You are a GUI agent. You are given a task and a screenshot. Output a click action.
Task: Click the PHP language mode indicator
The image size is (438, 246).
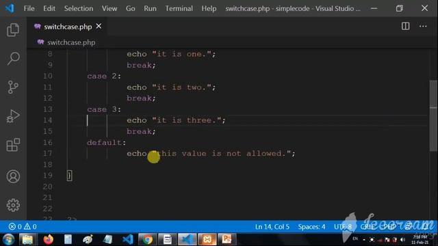[389, 226]
